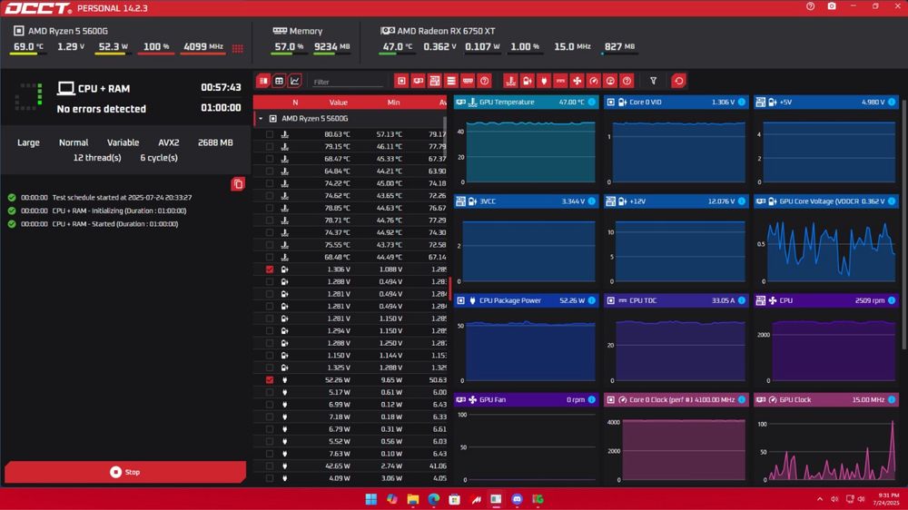Click the Core 0 Clock graph header
Viewport: 908px width, 510px height.
(x=676, y=400)
